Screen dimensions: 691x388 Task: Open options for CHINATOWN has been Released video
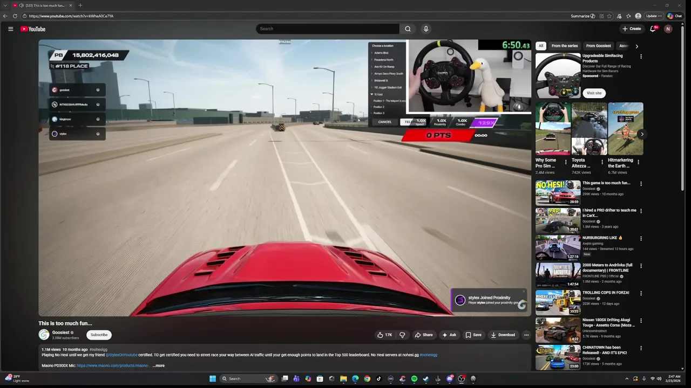[x=641, y=349]
